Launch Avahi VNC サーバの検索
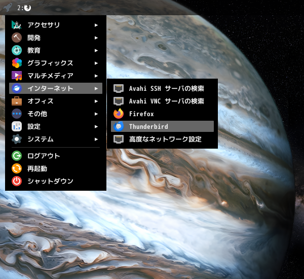The width and height of the screenshot is (304, 279). pos(162,101)
